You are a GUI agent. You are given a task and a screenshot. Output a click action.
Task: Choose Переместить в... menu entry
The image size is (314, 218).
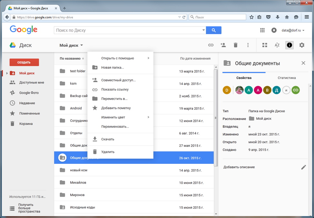point(120,99)
